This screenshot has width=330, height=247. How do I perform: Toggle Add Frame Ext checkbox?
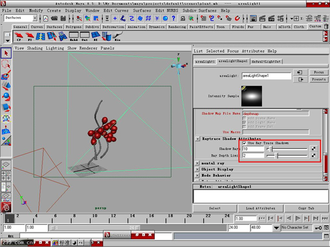click(244, 127)
